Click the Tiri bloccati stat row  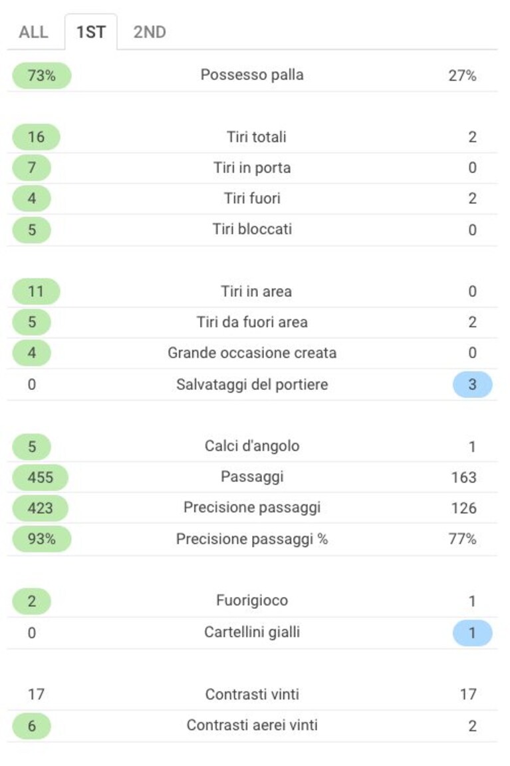point(252,230)
